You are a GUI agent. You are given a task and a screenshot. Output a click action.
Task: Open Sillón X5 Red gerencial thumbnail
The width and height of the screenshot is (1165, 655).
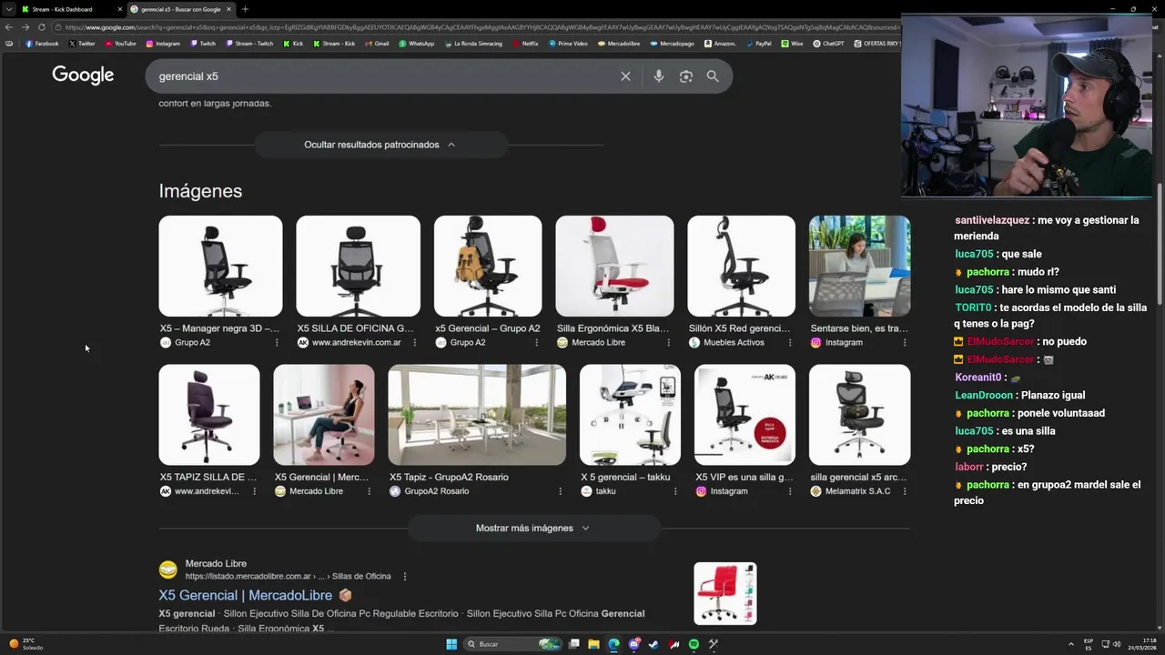(741, 266)
